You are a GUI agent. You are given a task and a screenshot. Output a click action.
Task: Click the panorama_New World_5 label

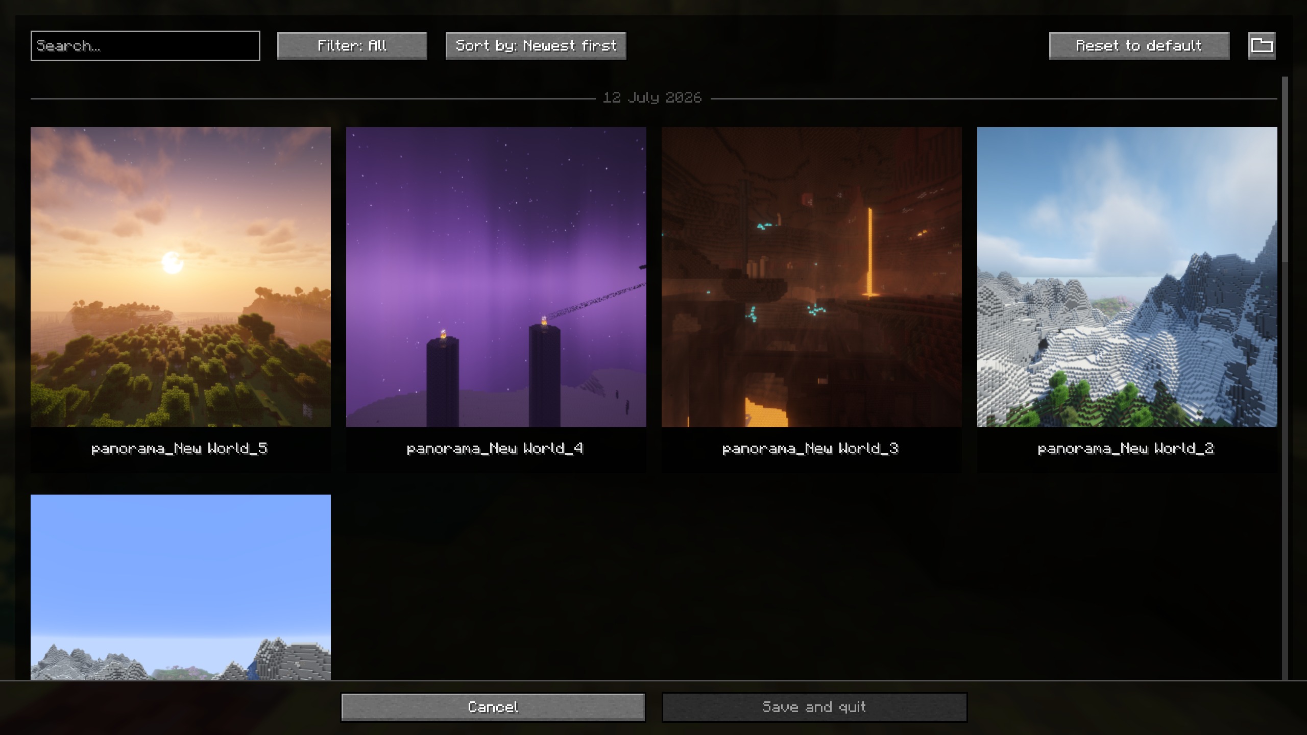[180, 449]
